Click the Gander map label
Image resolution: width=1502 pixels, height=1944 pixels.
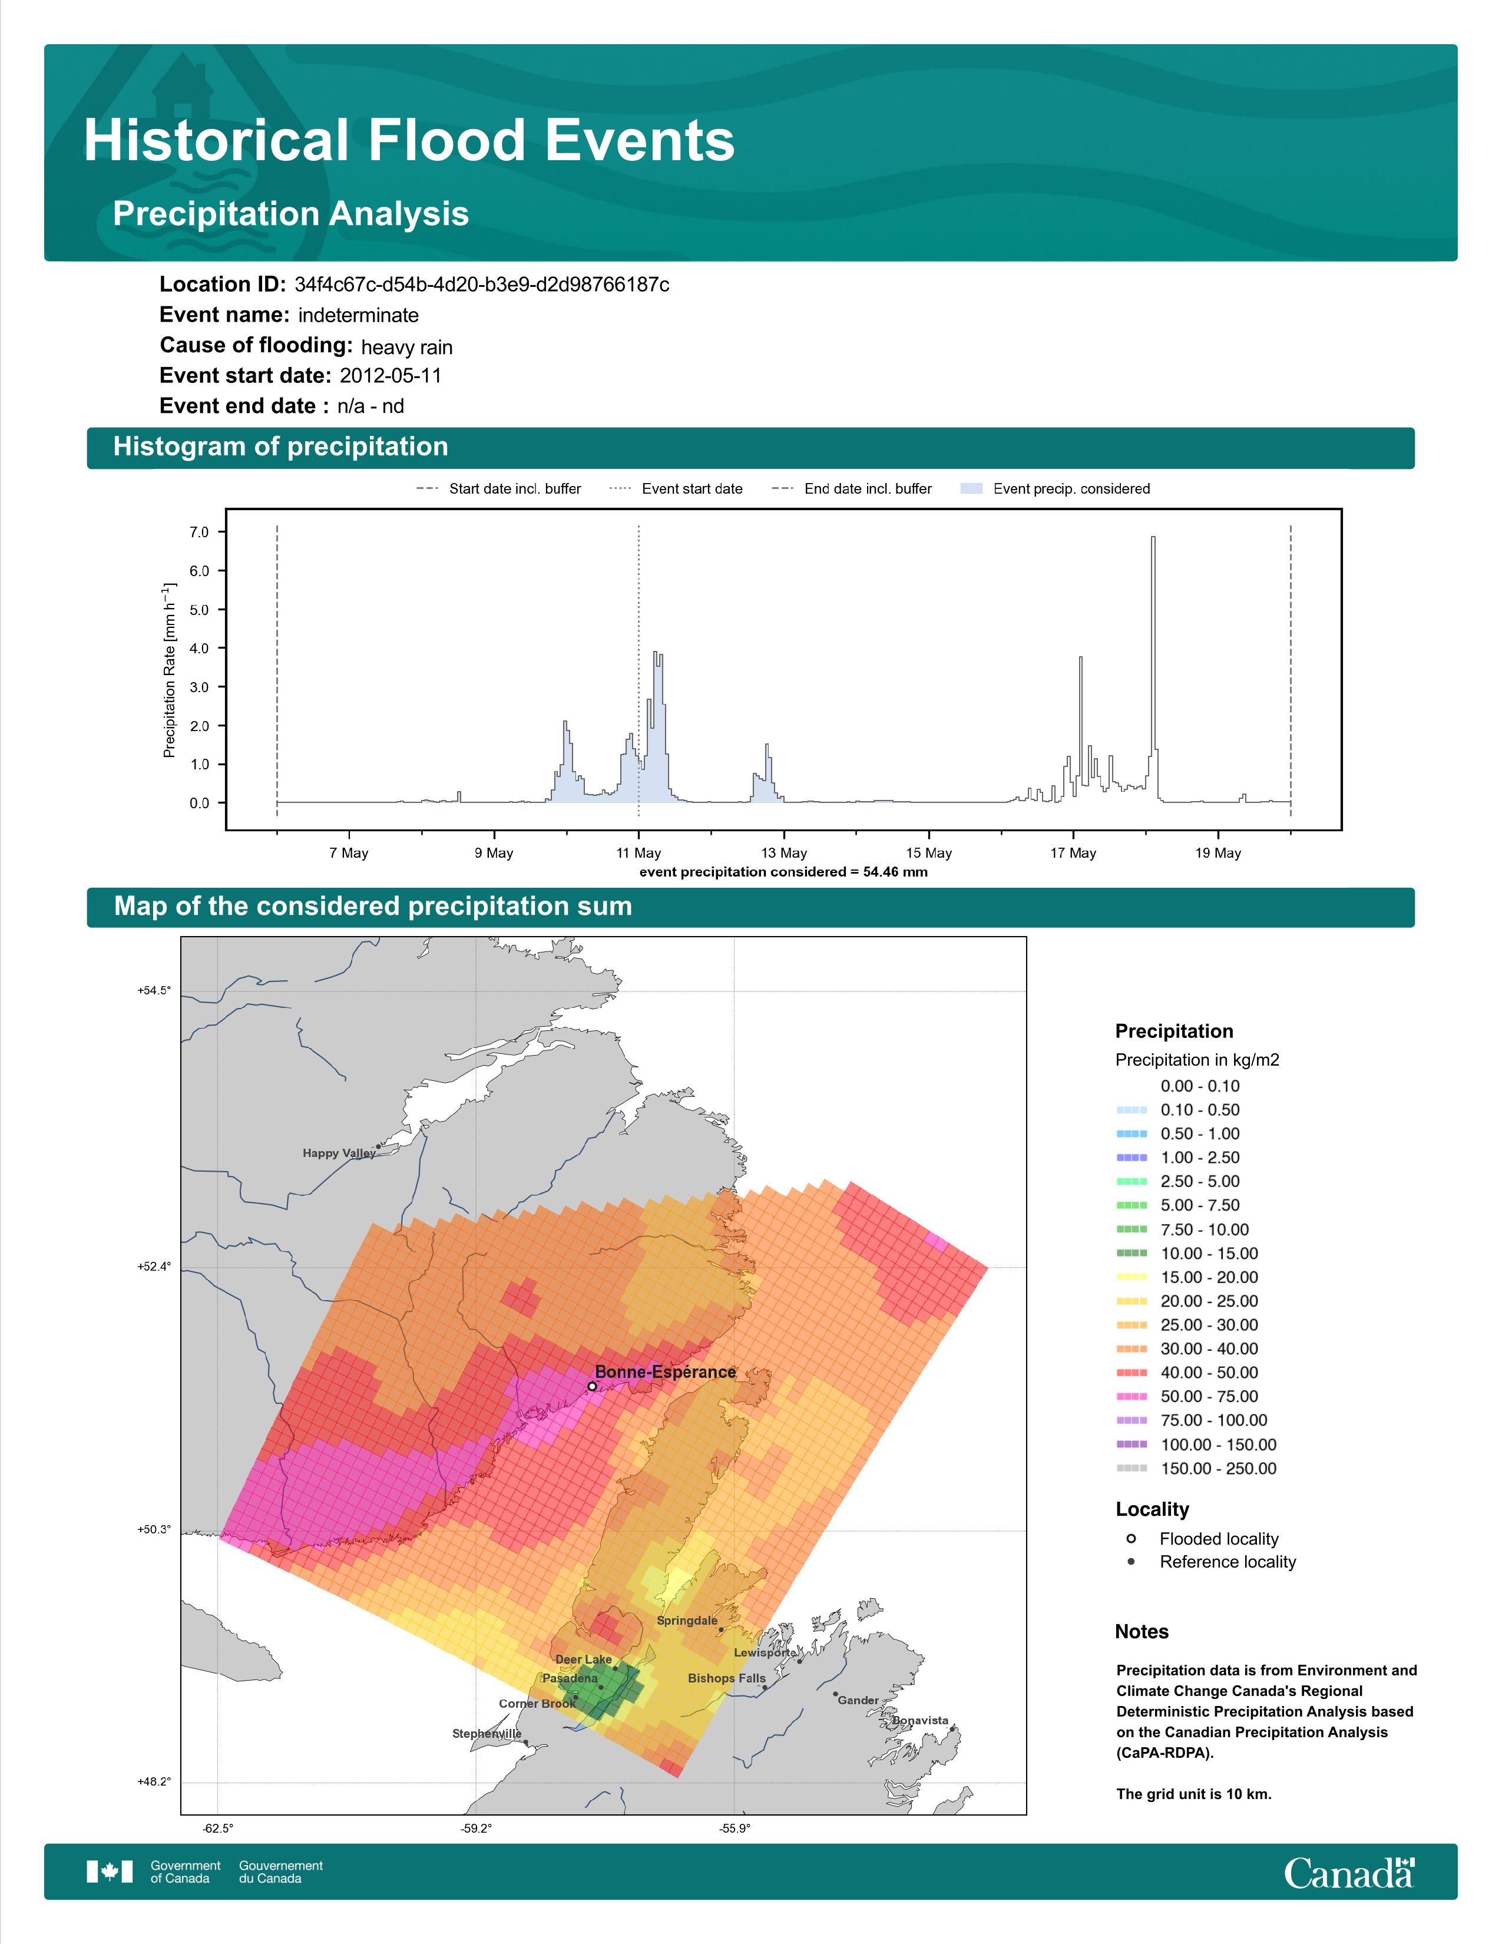click(859, 1700)
